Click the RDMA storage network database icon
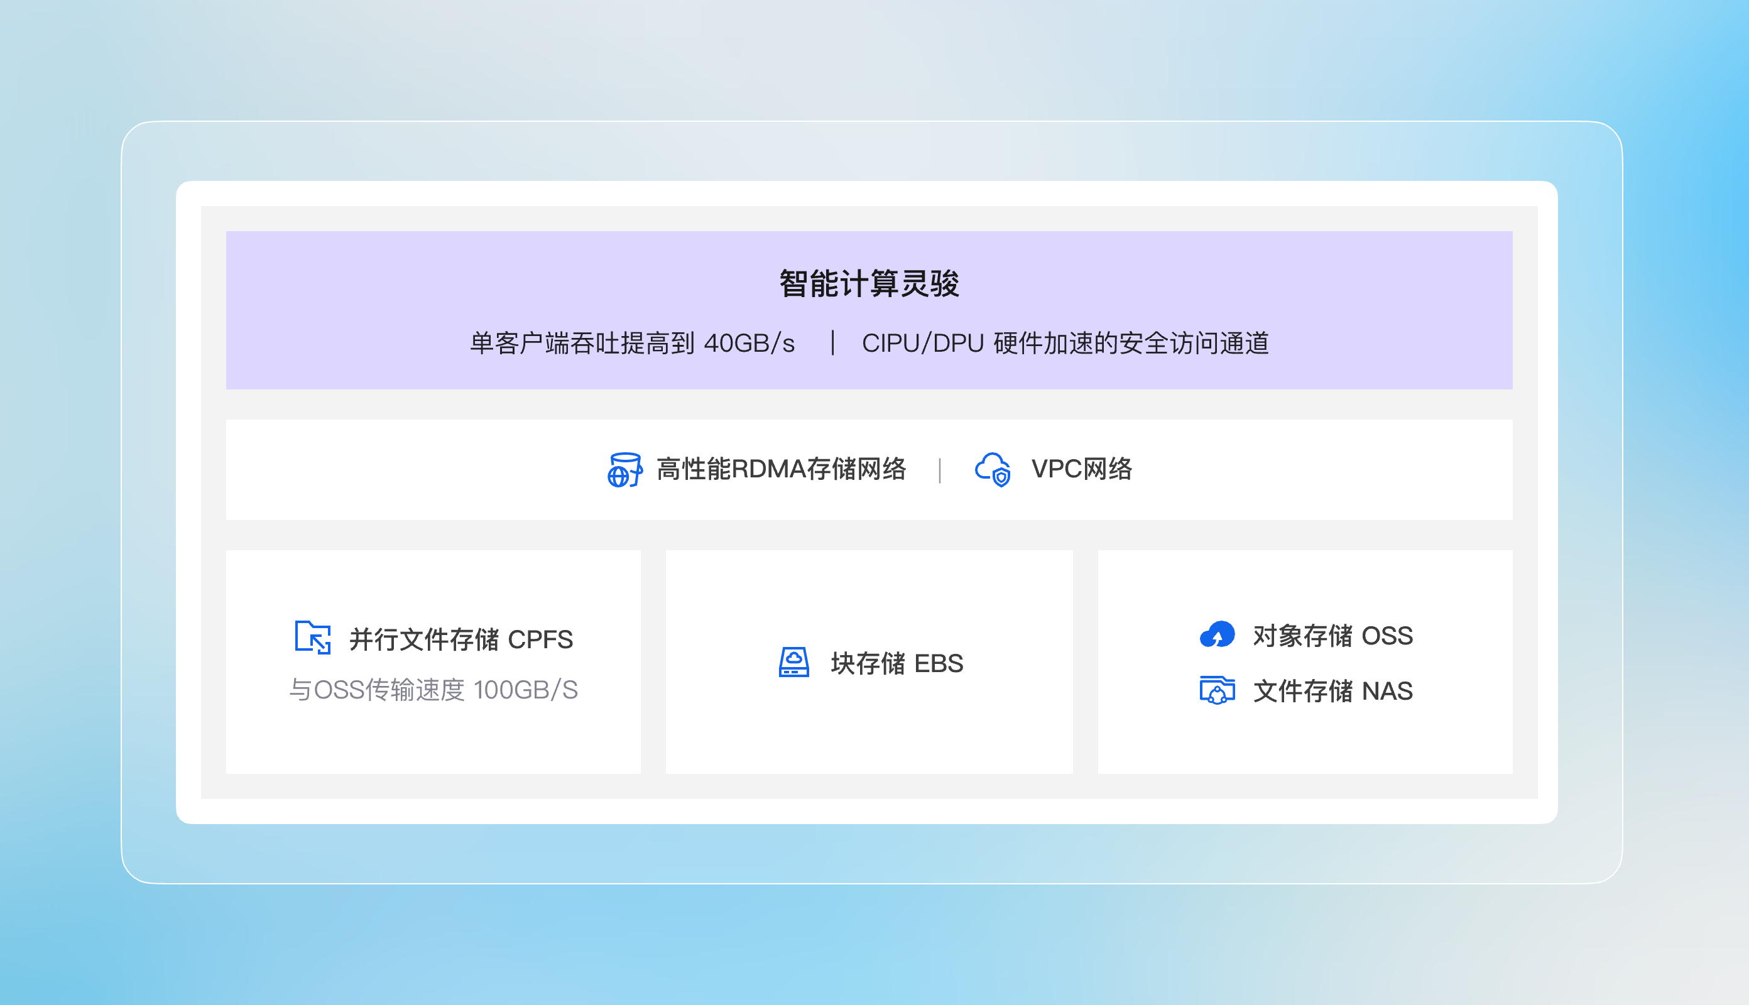The height and width of the screenshot is (1005, 1749). 624,469
